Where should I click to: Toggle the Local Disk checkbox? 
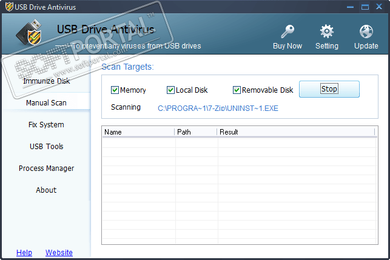click(x=170, y=90)
